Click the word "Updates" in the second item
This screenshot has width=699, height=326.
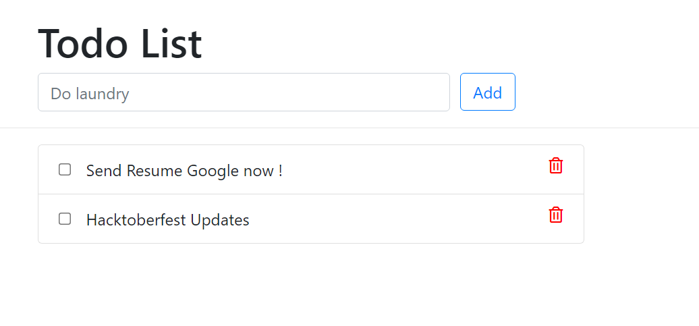point(220,220)
